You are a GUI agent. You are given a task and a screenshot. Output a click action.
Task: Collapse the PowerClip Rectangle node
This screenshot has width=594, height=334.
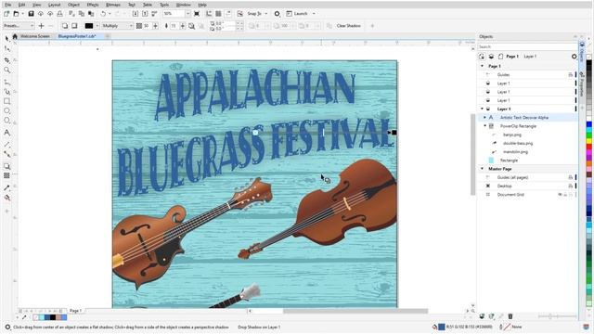click(484, 126)
